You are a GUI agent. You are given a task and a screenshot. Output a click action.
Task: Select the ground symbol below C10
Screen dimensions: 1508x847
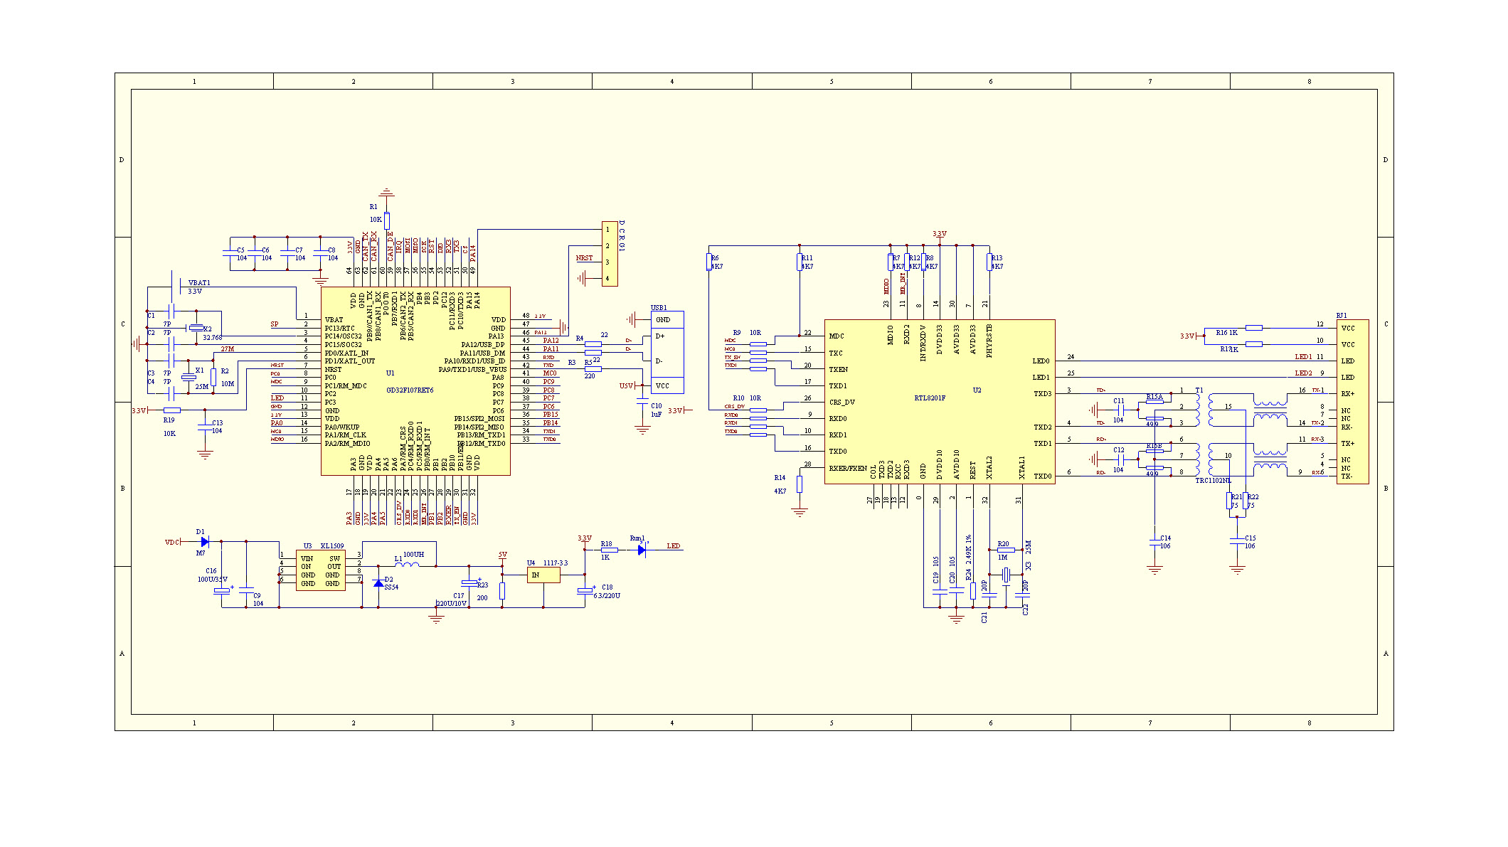coord(642,430)
